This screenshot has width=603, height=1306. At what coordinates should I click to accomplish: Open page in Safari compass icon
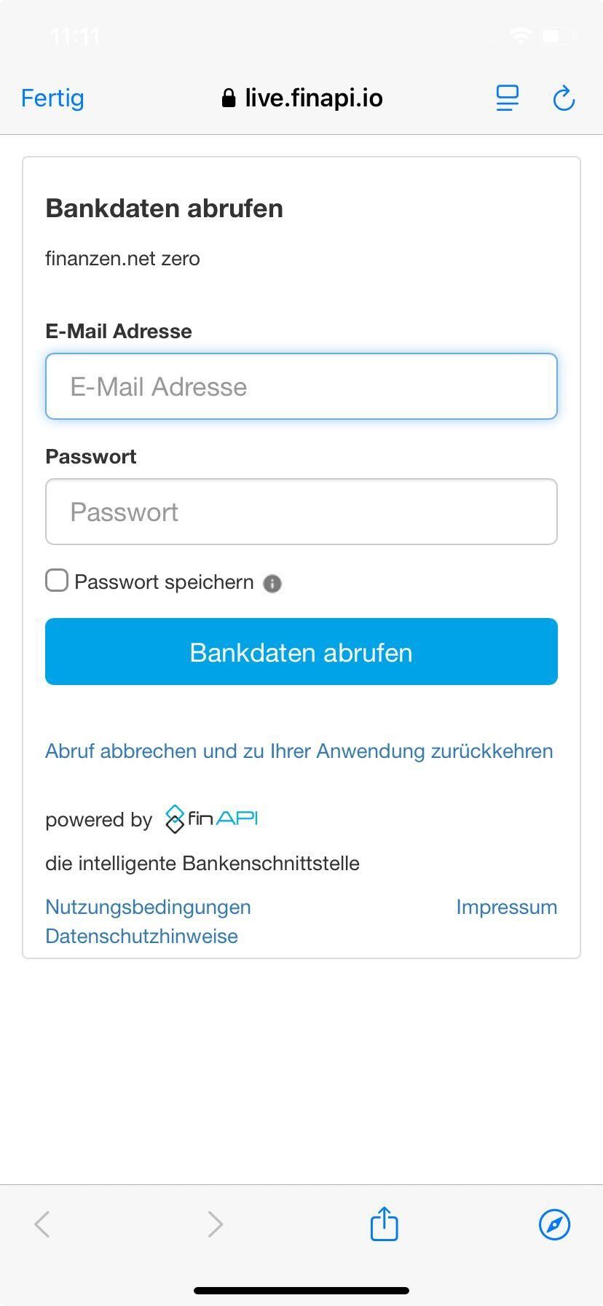point(554,1224)
